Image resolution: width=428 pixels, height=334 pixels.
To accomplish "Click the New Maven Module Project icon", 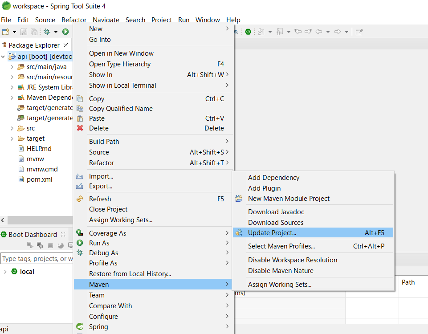I will [239, 198].
